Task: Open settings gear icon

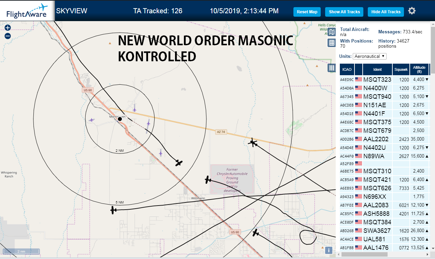Action: [412, 11]
